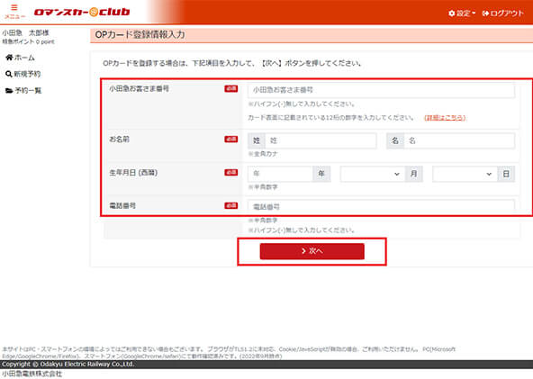533x379 pixels.
Task: Open 予約一覧 folder icon
Action: [9, 90]
